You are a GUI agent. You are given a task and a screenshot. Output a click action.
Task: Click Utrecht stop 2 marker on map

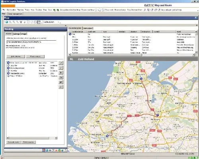click(158, 115)
